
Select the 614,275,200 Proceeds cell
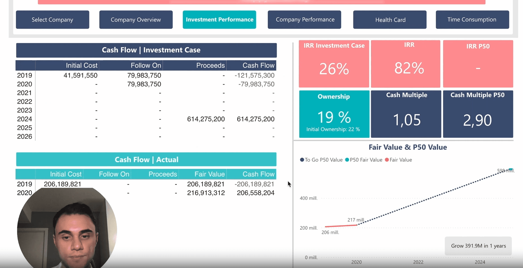click(206, 119)
